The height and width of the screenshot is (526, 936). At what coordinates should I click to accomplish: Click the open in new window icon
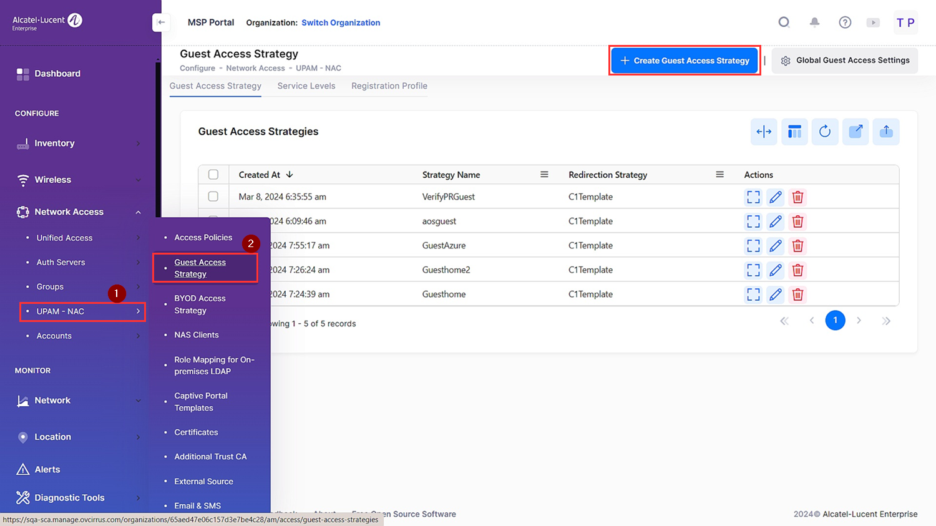coord(856,132)
